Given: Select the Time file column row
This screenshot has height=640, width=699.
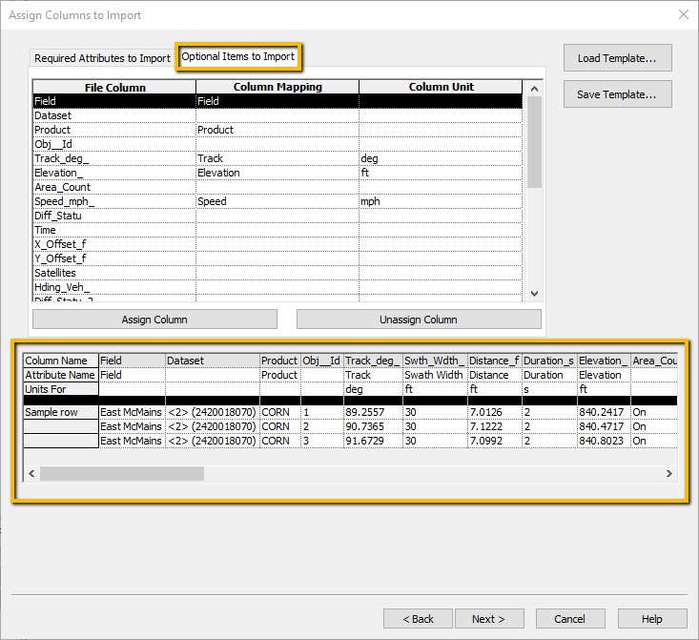Looking at the screenshot, I should click(x=278, y=230).
